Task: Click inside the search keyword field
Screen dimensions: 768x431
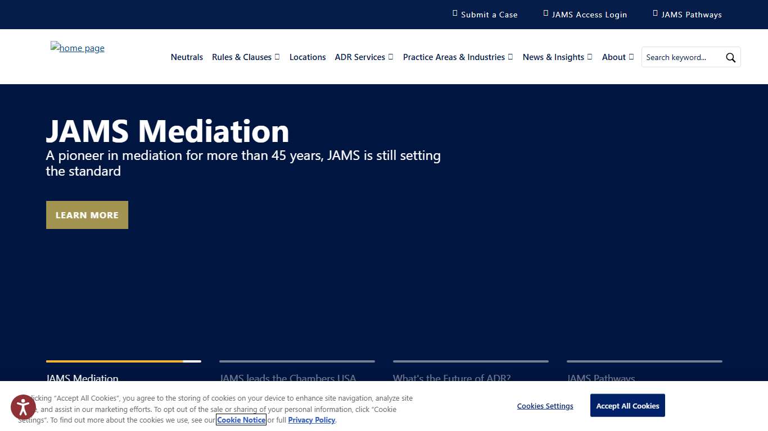Action: click(x=680, y=57)
